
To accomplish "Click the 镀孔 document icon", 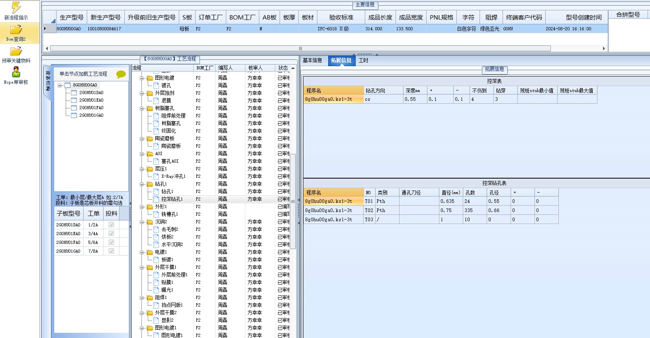I will tap(157, 85).
